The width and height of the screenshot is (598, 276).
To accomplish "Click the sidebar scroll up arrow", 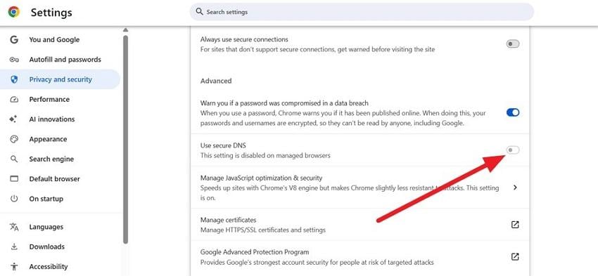I will coord(125,29).
